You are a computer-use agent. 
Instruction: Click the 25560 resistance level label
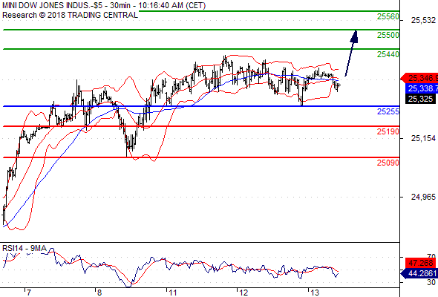click(x=388, y=17)
